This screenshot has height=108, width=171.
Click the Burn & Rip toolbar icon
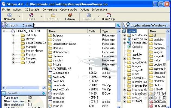coord(109,15)
